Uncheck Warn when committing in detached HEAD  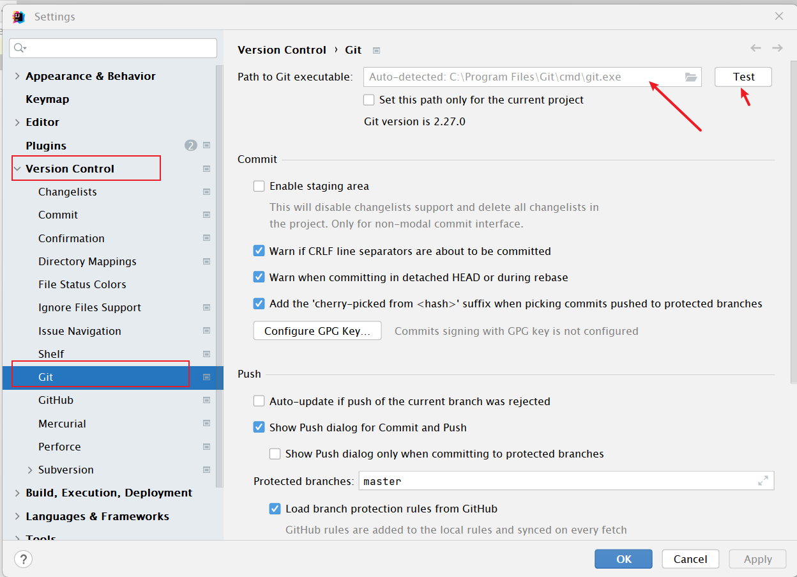259,277
